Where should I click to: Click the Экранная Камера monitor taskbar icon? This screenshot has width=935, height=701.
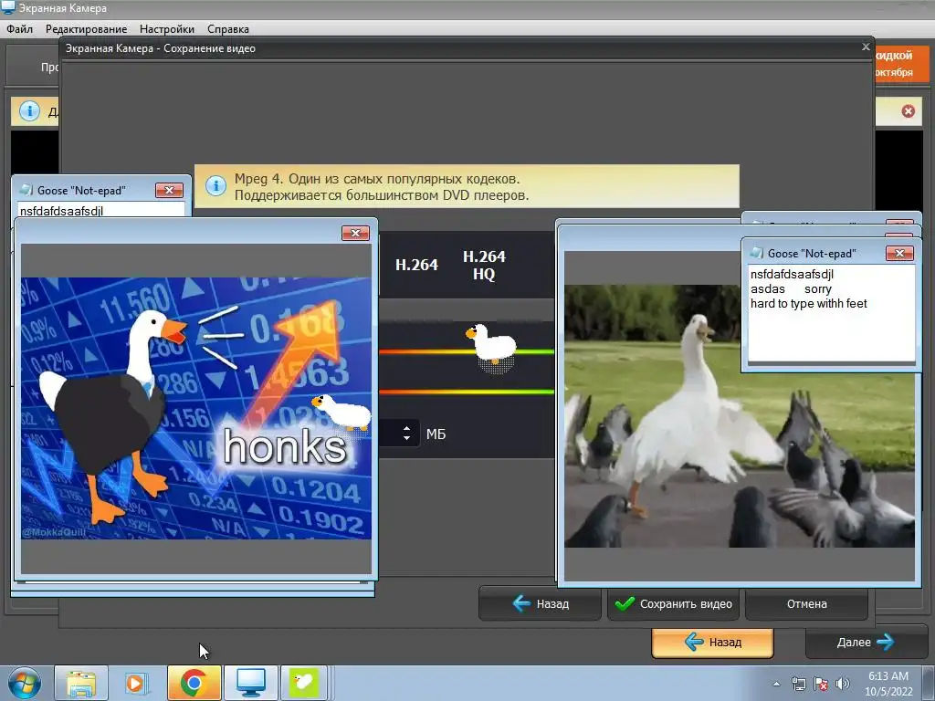(x=250, y=683)
